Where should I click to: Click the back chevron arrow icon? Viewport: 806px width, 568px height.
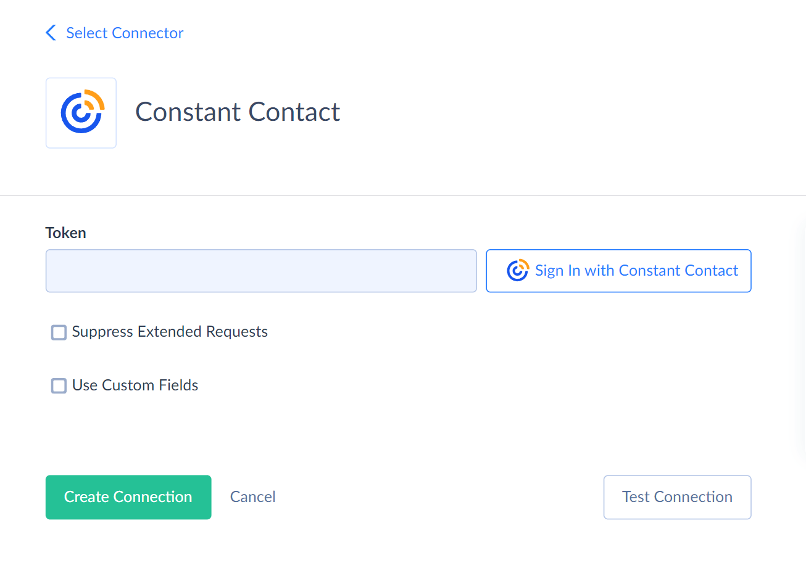[51, 33]
